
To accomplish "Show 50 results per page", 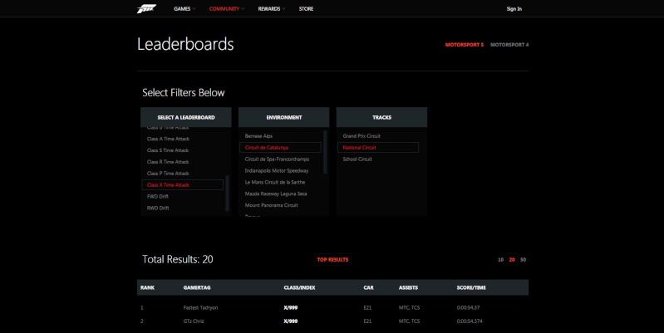I will [523, 260].
